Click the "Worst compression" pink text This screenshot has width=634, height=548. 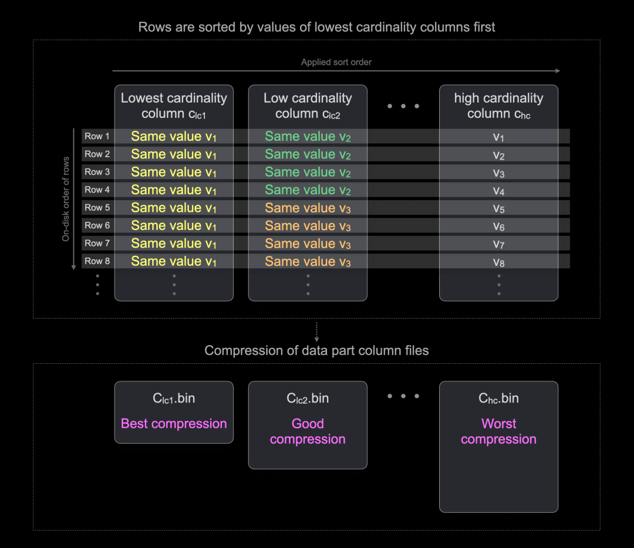[x=498, y=431]
